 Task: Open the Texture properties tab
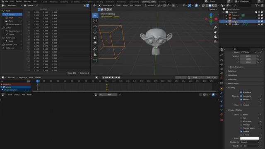(222, 120)
